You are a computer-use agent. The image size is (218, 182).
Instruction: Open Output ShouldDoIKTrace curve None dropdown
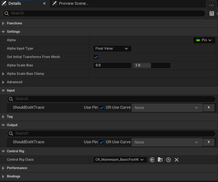point(167,142)
